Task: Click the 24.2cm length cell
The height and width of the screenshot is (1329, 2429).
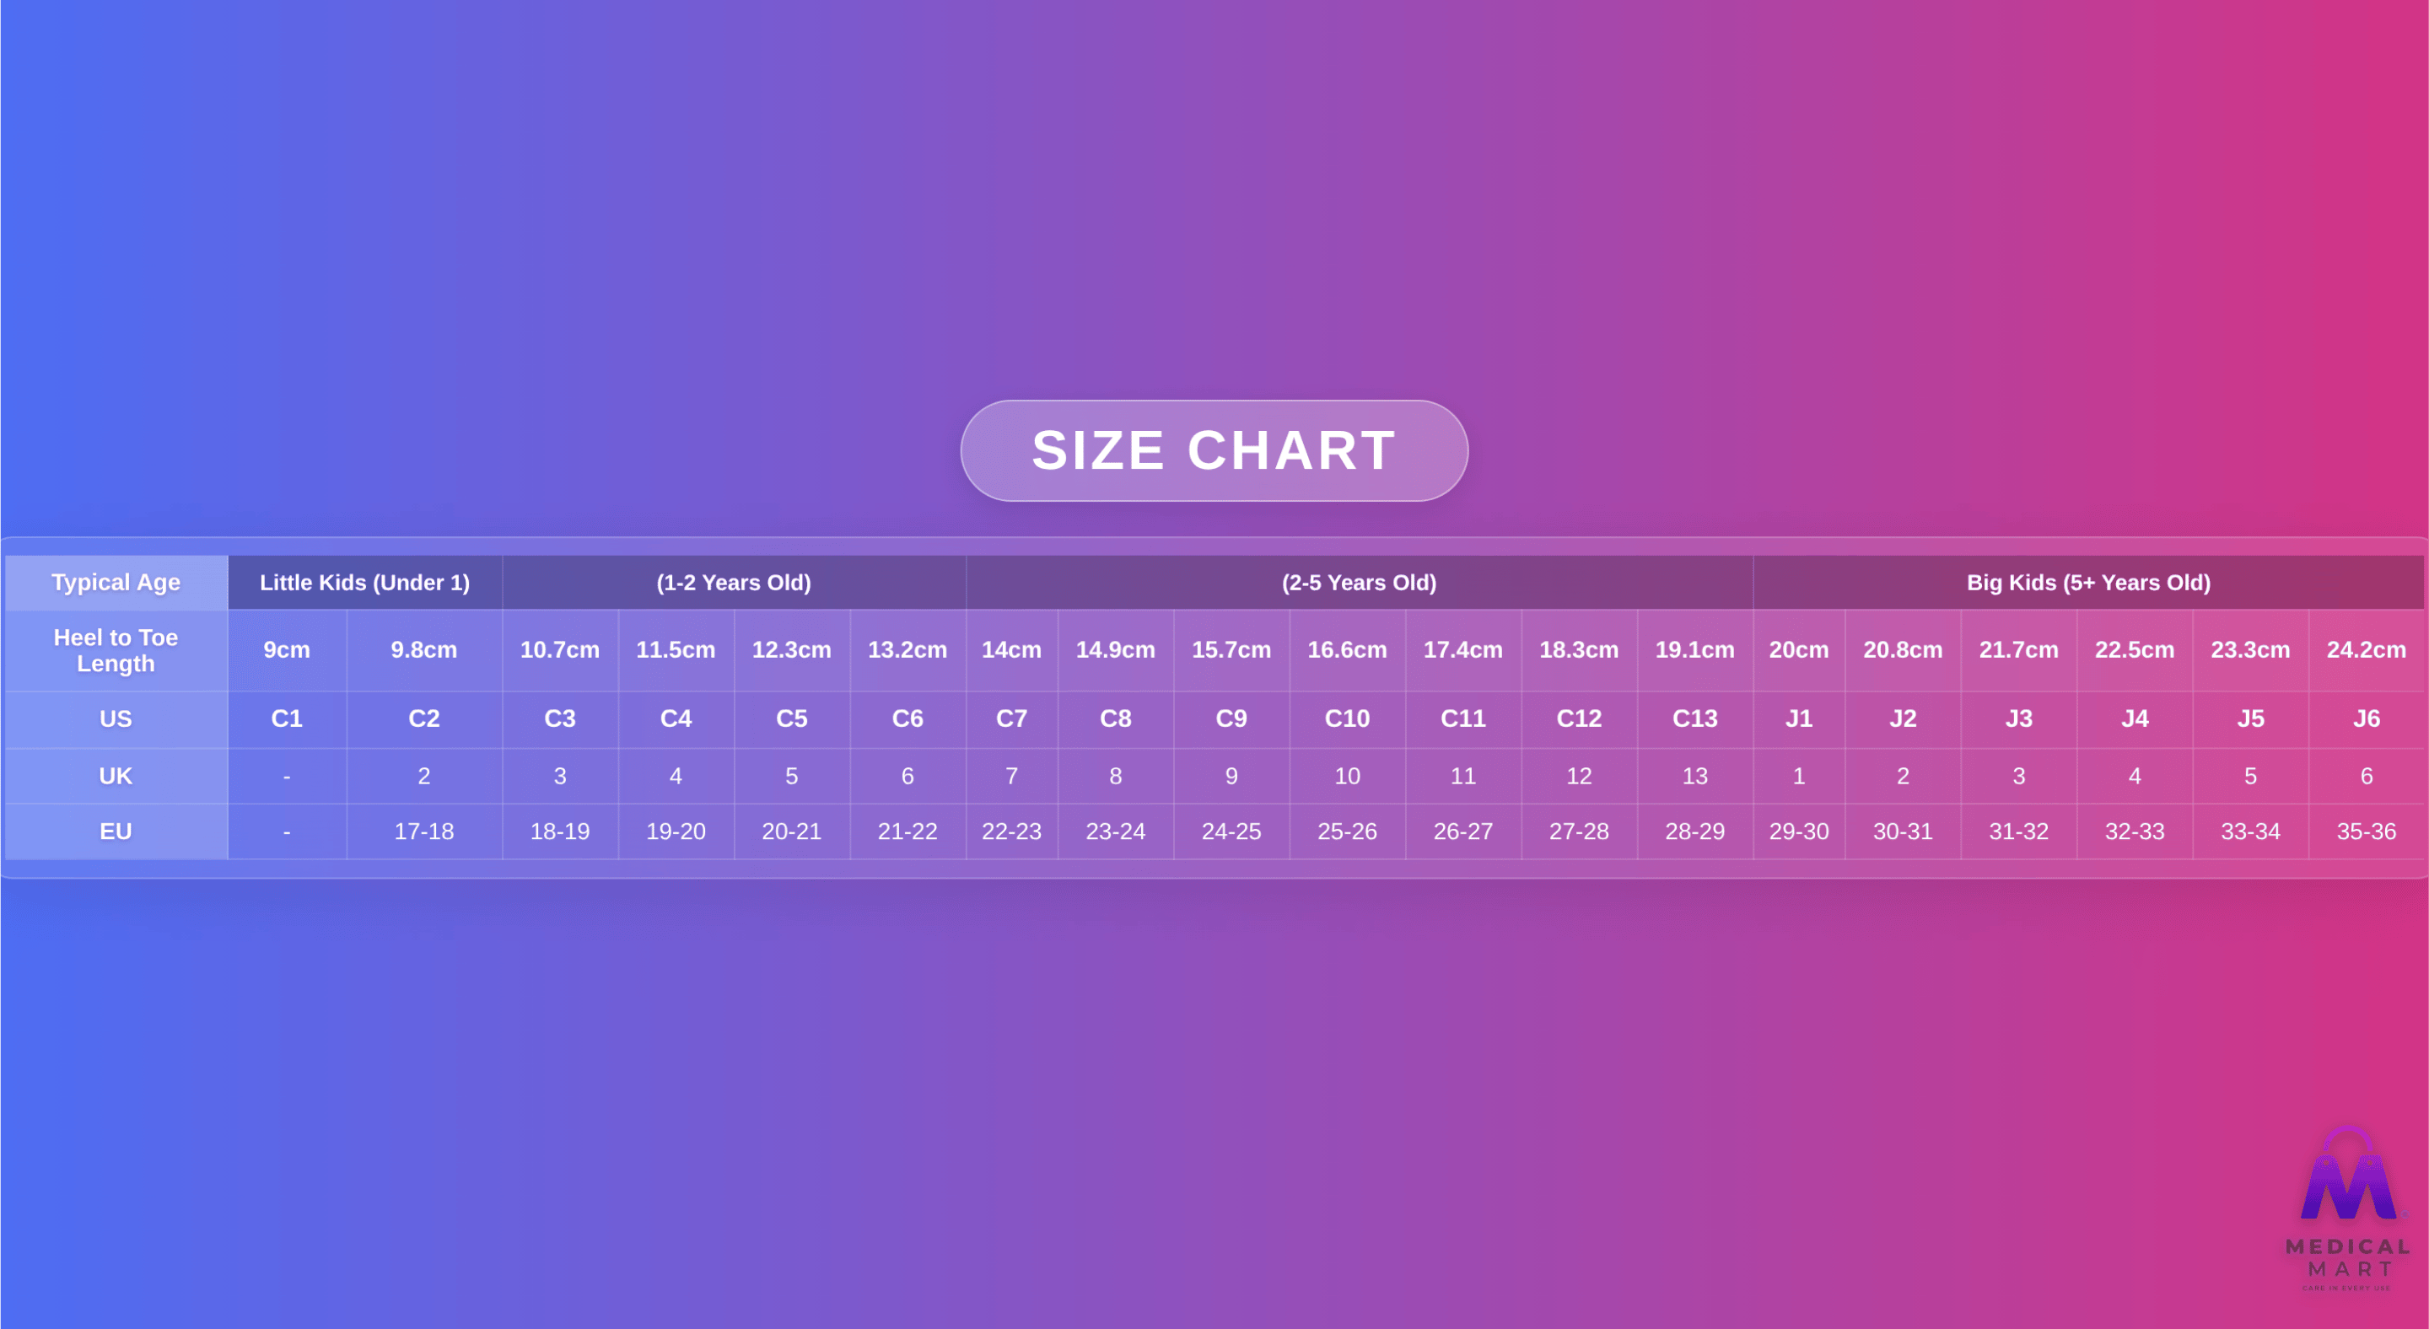Action: pos(2366,650)
